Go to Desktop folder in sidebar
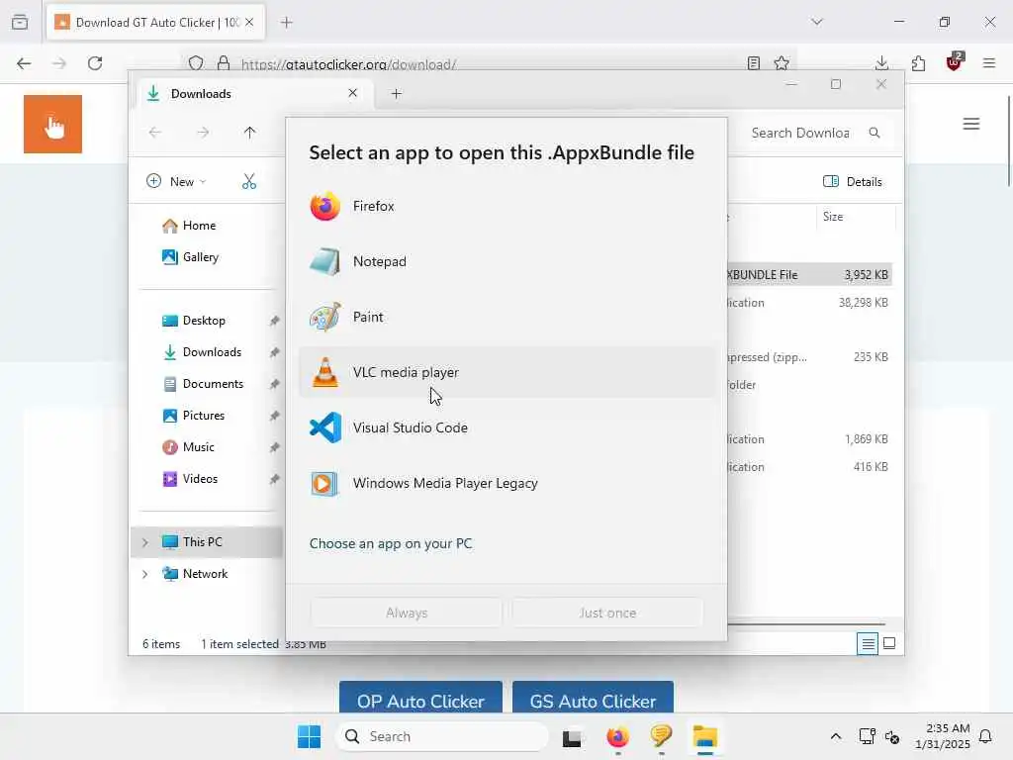Image resolution: width=1013 pixels, height=760 pixels. click(204, 321)
